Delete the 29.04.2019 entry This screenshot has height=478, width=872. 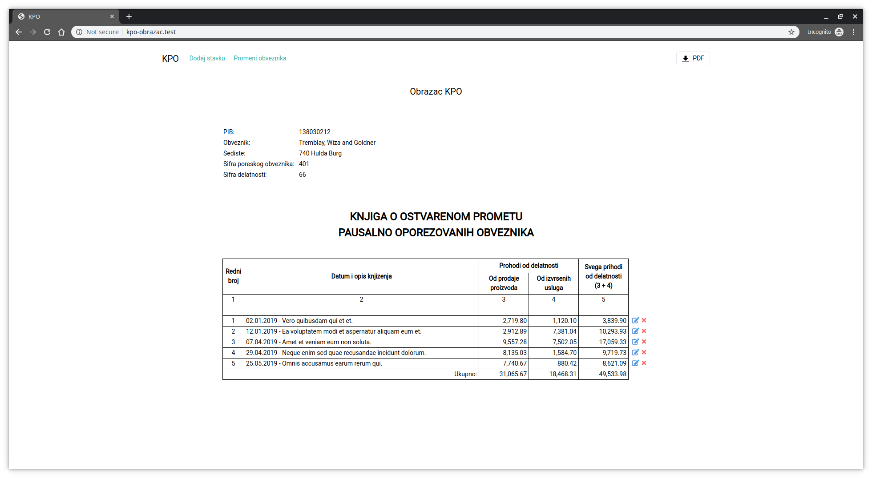pyautogui.click(x=644, y=352)
